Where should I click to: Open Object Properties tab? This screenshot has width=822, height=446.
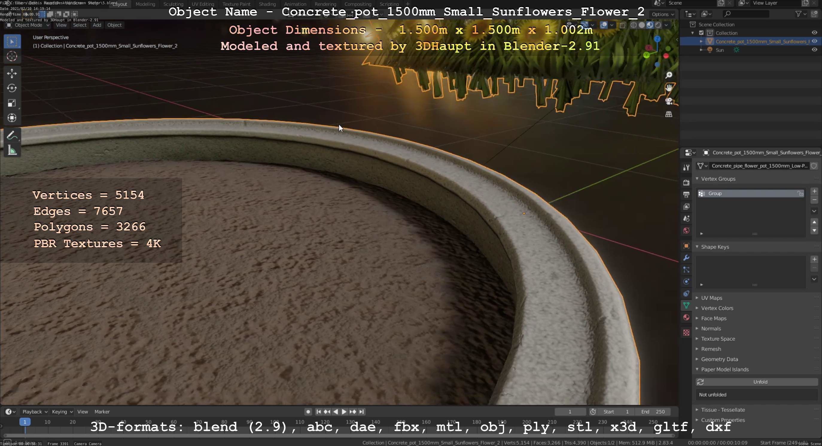pos(686,246)
